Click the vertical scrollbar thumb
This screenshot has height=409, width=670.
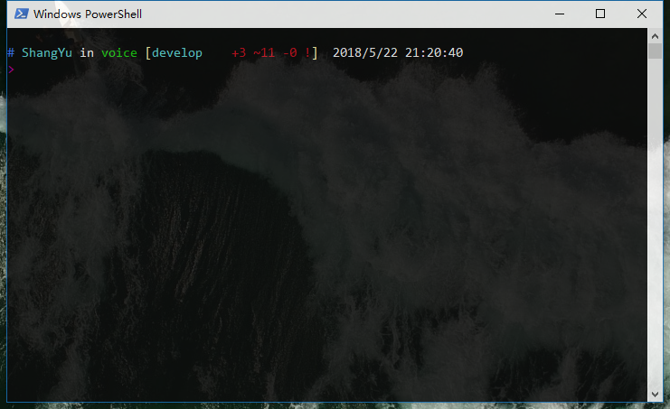coord(655,51)
